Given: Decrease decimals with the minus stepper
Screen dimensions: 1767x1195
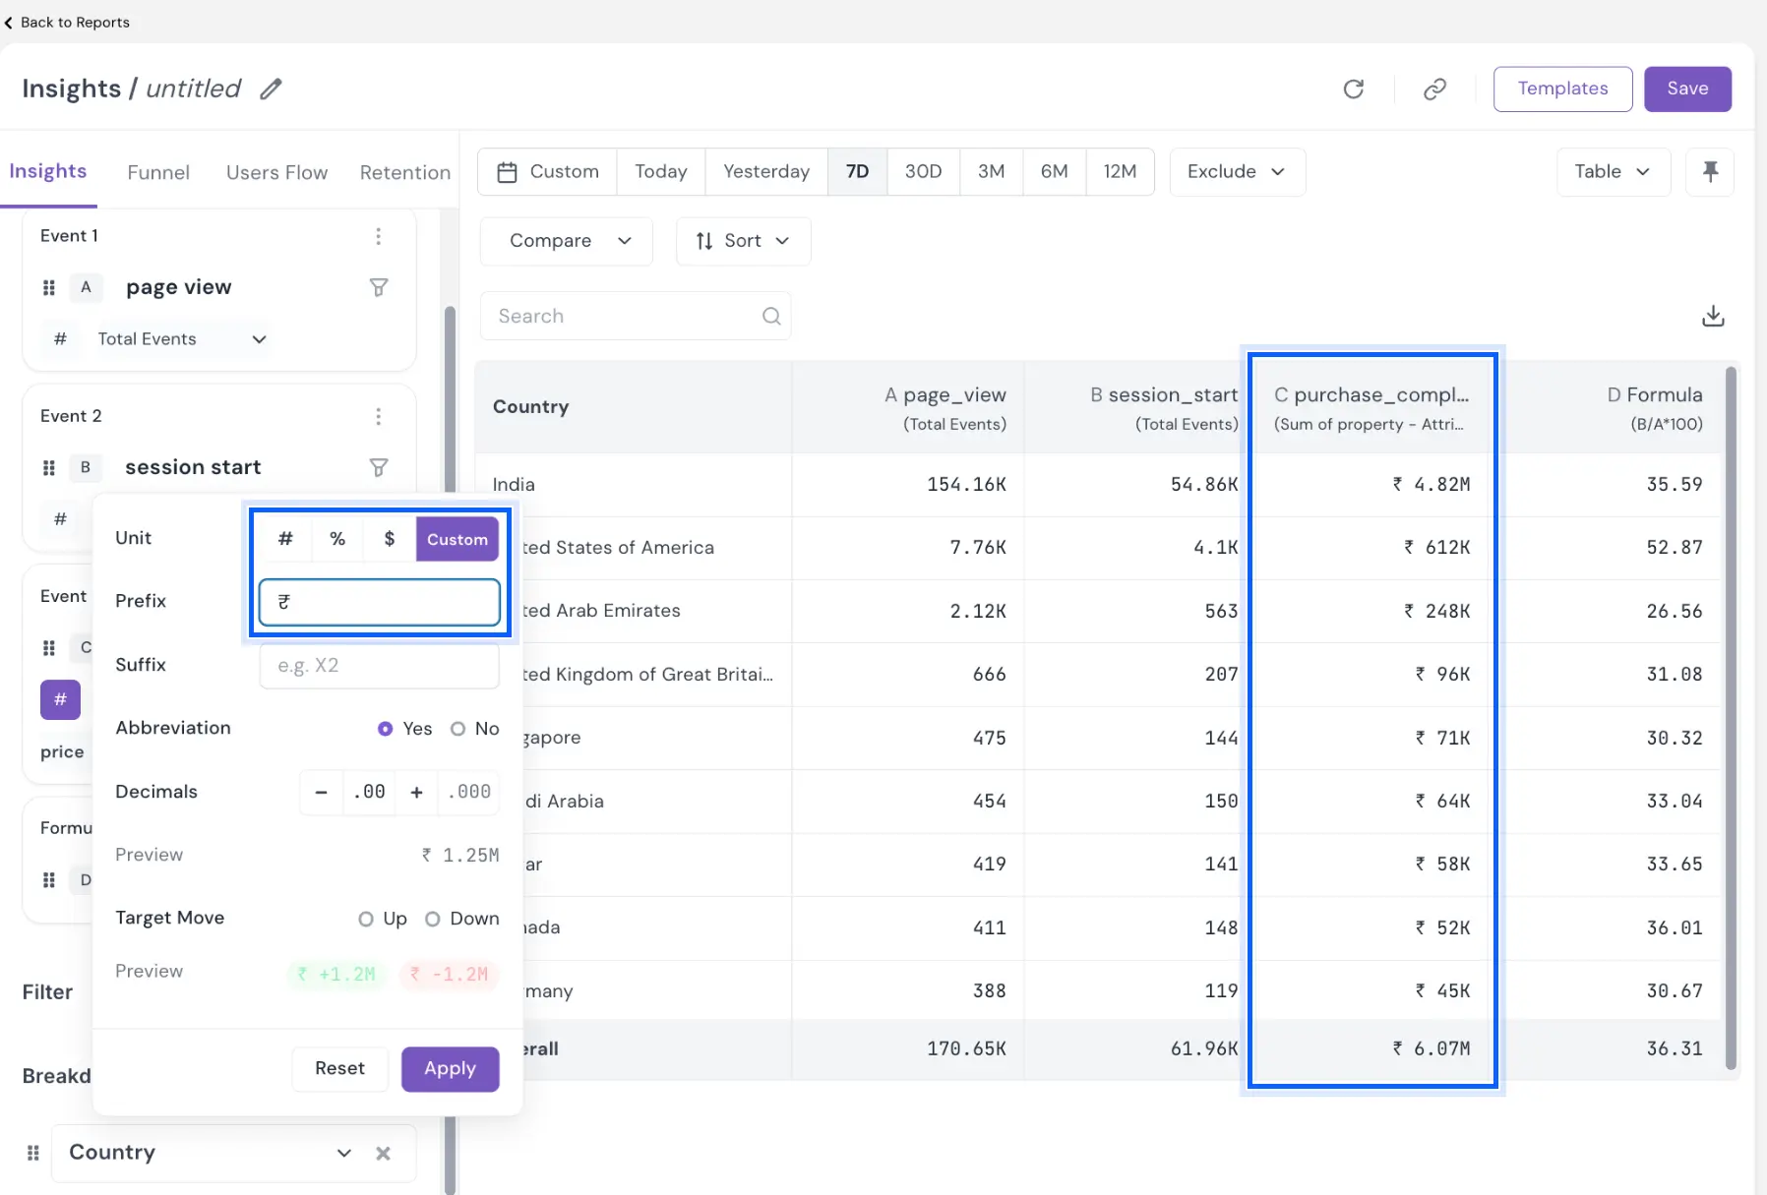Looking at the screenshot, I should click(x=321, y=793).
